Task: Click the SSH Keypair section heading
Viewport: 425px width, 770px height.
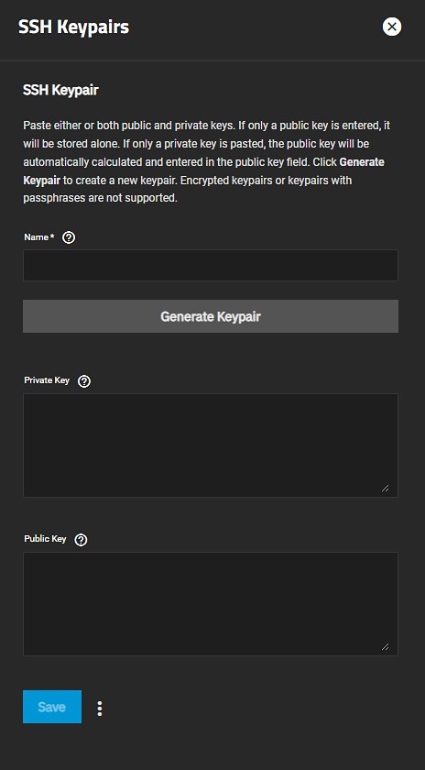Action: [60, 91]
